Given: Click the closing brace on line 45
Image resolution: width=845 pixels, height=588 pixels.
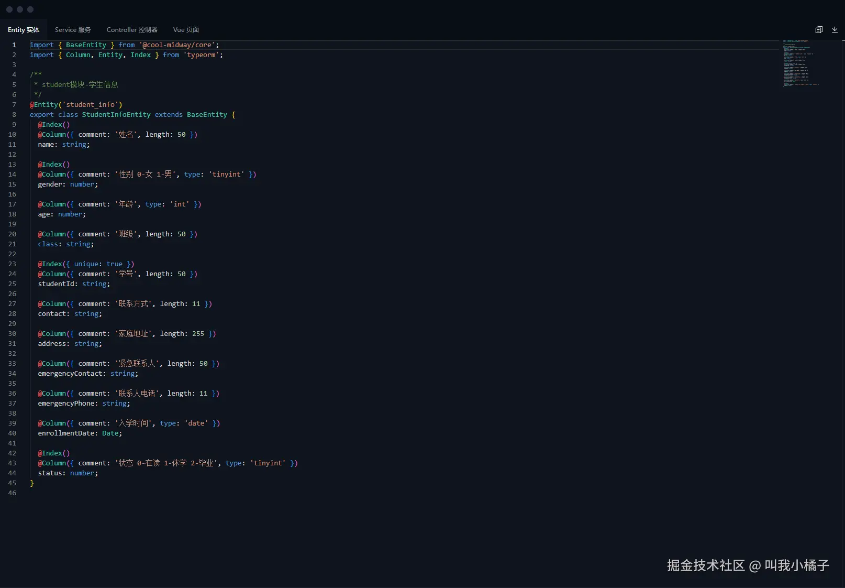Looking at the screenshot, I should point(32,483).
